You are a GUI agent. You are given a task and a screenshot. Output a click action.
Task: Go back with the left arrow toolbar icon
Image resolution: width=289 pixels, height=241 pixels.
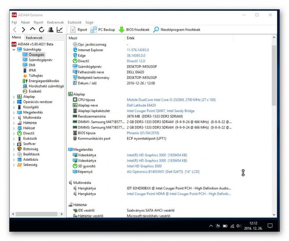[15, 30]
